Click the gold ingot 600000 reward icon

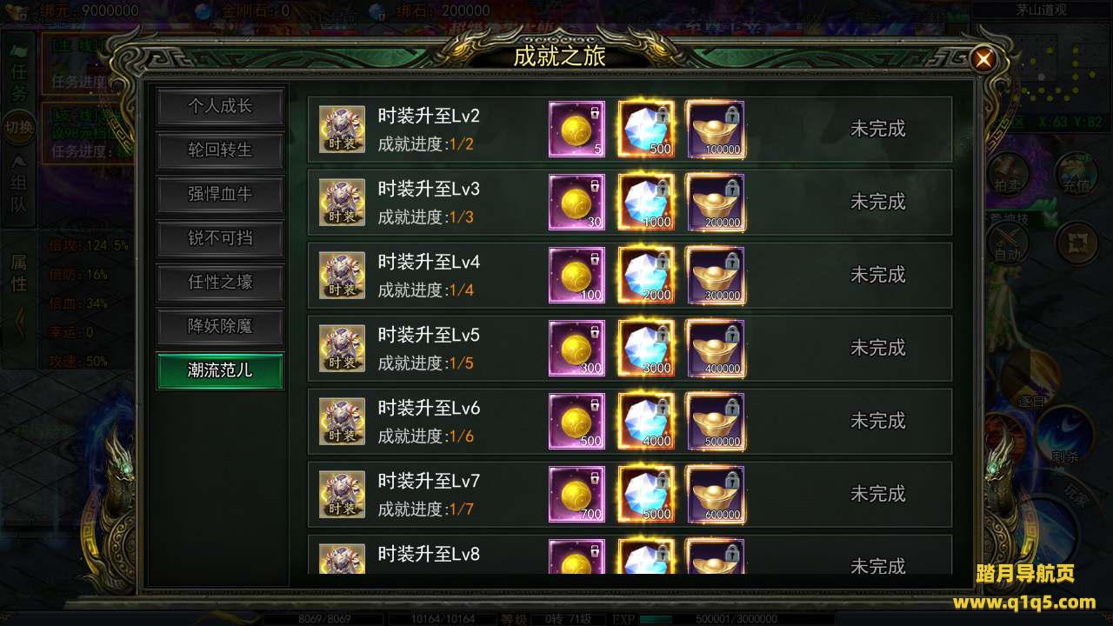click(x=716, y=494)
